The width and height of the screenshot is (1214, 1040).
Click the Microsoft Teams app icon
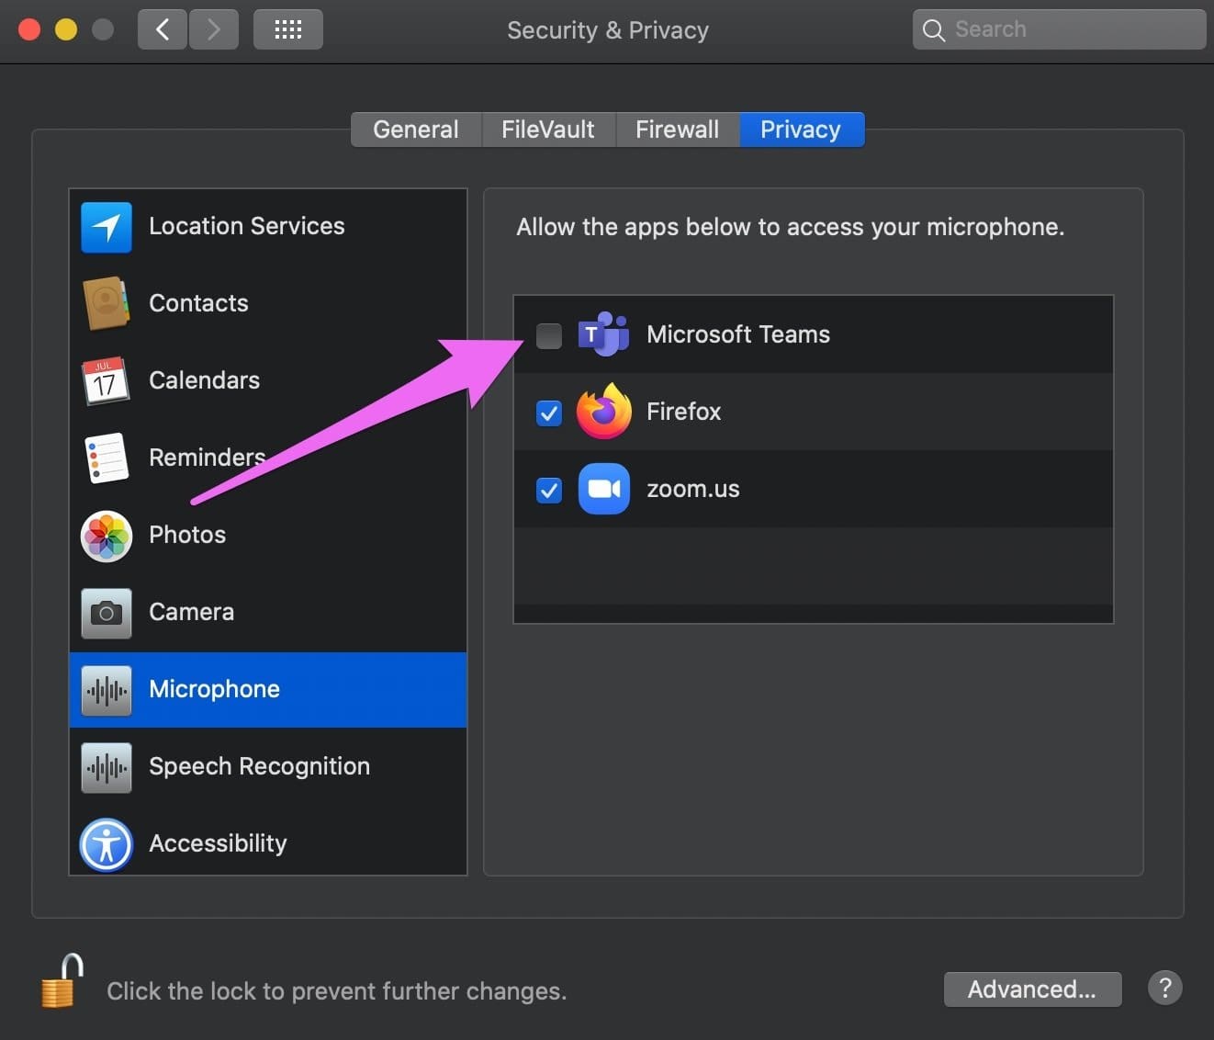pyautogui.click(x=603, y=334)
